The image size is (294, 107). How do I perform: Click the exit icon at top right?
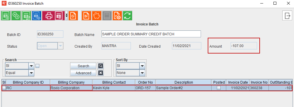(x=287, y=15)
